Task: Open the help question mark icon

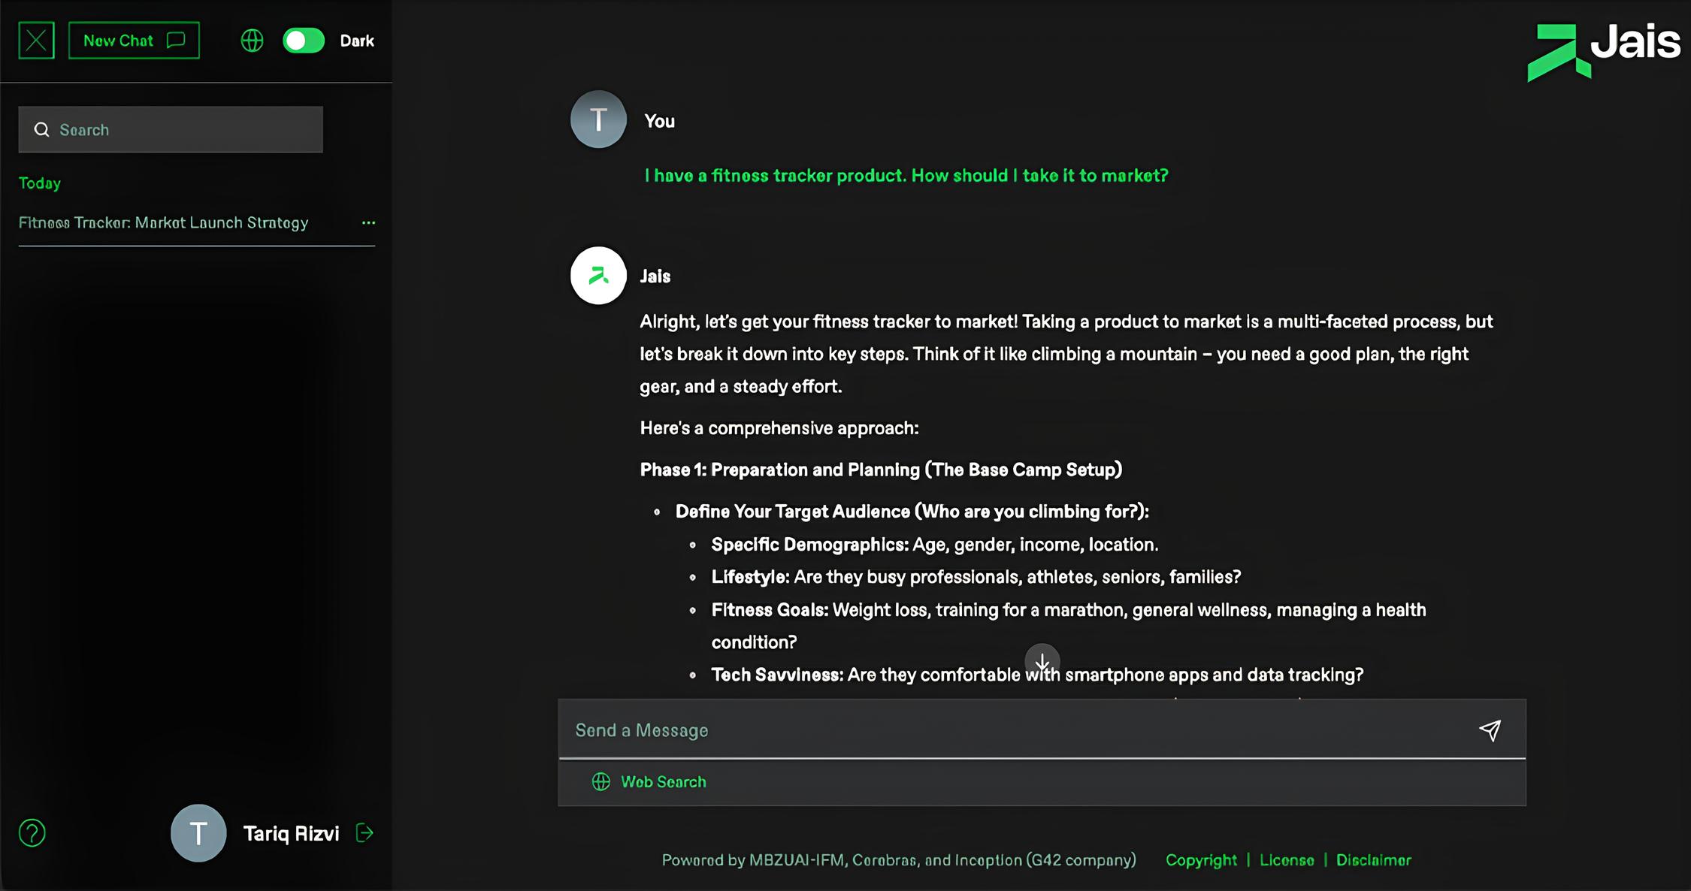Action: (x=32, y=833)
